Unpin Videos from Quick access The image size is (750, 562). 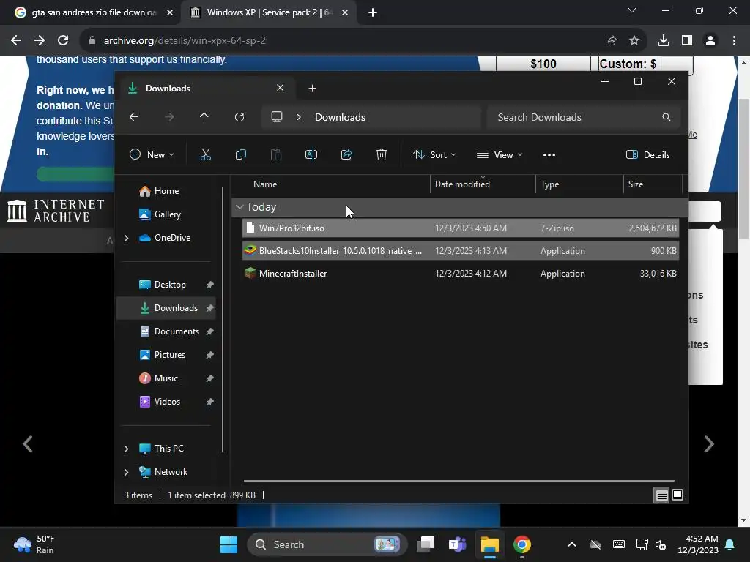[209, 402]
